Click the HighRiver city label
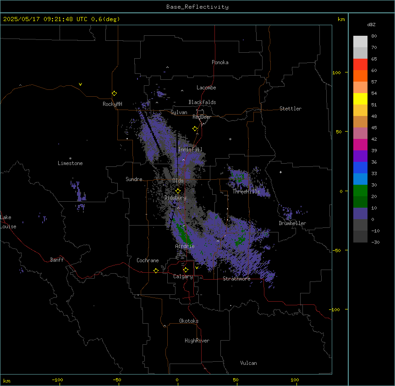This screenshot has width=395, height=386. coord(197,341)
